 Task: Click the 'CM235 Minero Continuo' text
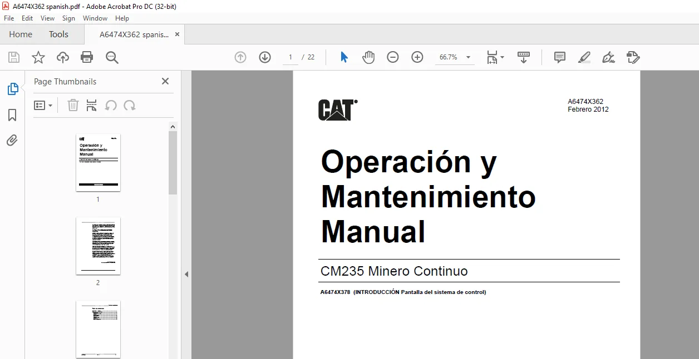pos(394,271)
